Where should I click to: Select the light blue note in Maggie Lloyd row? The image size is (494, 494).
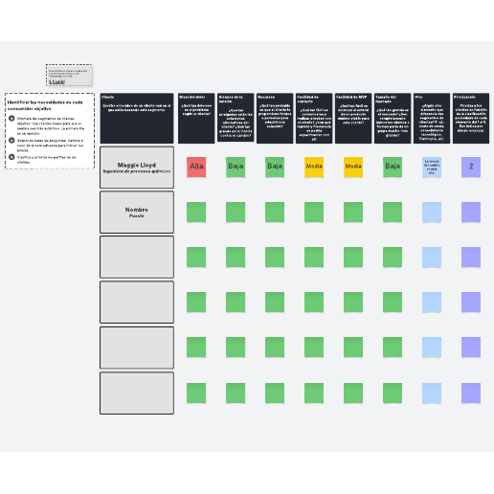coord(432,167)
